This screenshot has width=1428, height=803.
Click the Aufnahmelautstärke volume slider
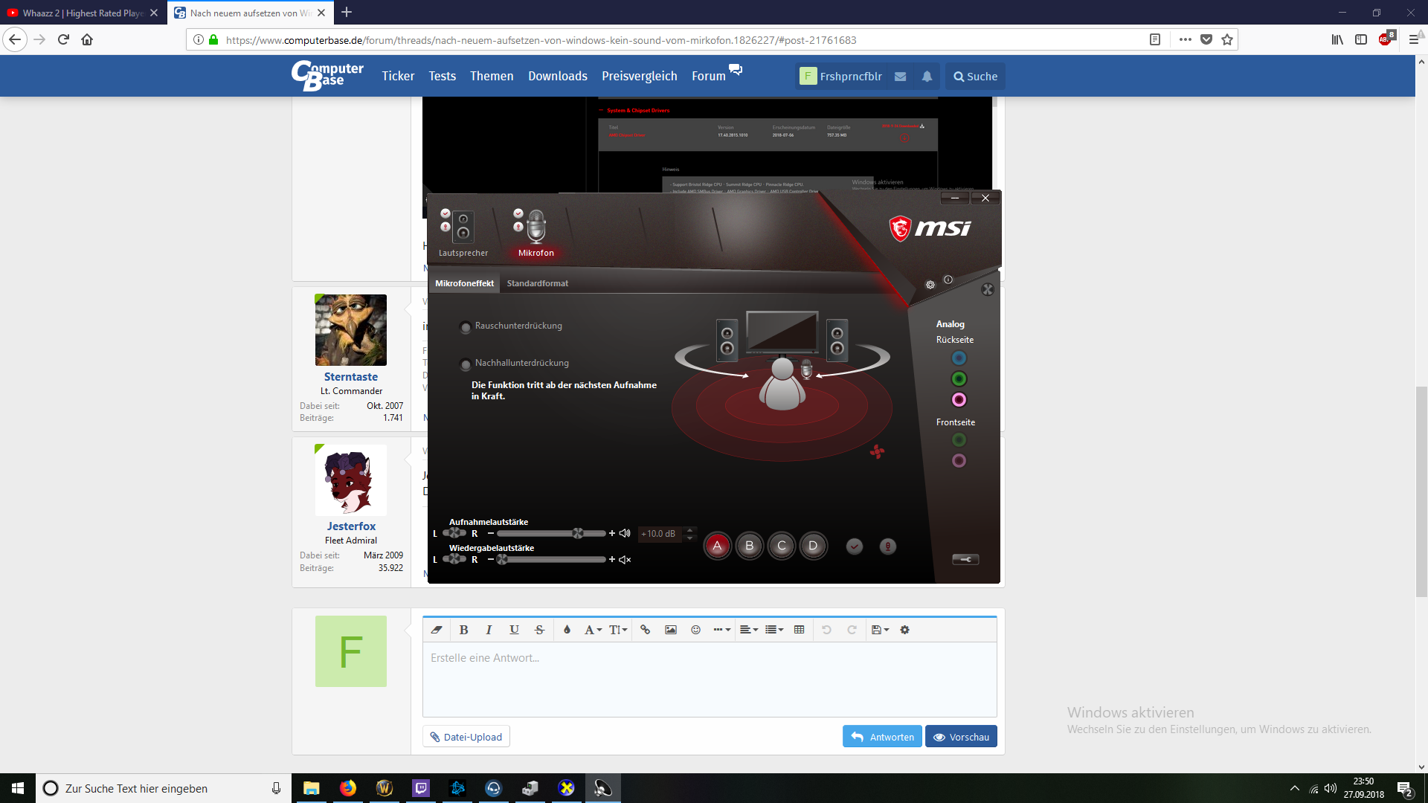tap(550, 534)
